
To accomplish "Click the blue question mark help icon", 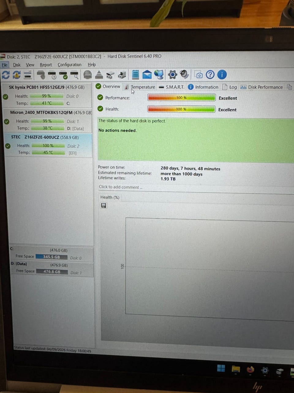I will tap(210, 75).
